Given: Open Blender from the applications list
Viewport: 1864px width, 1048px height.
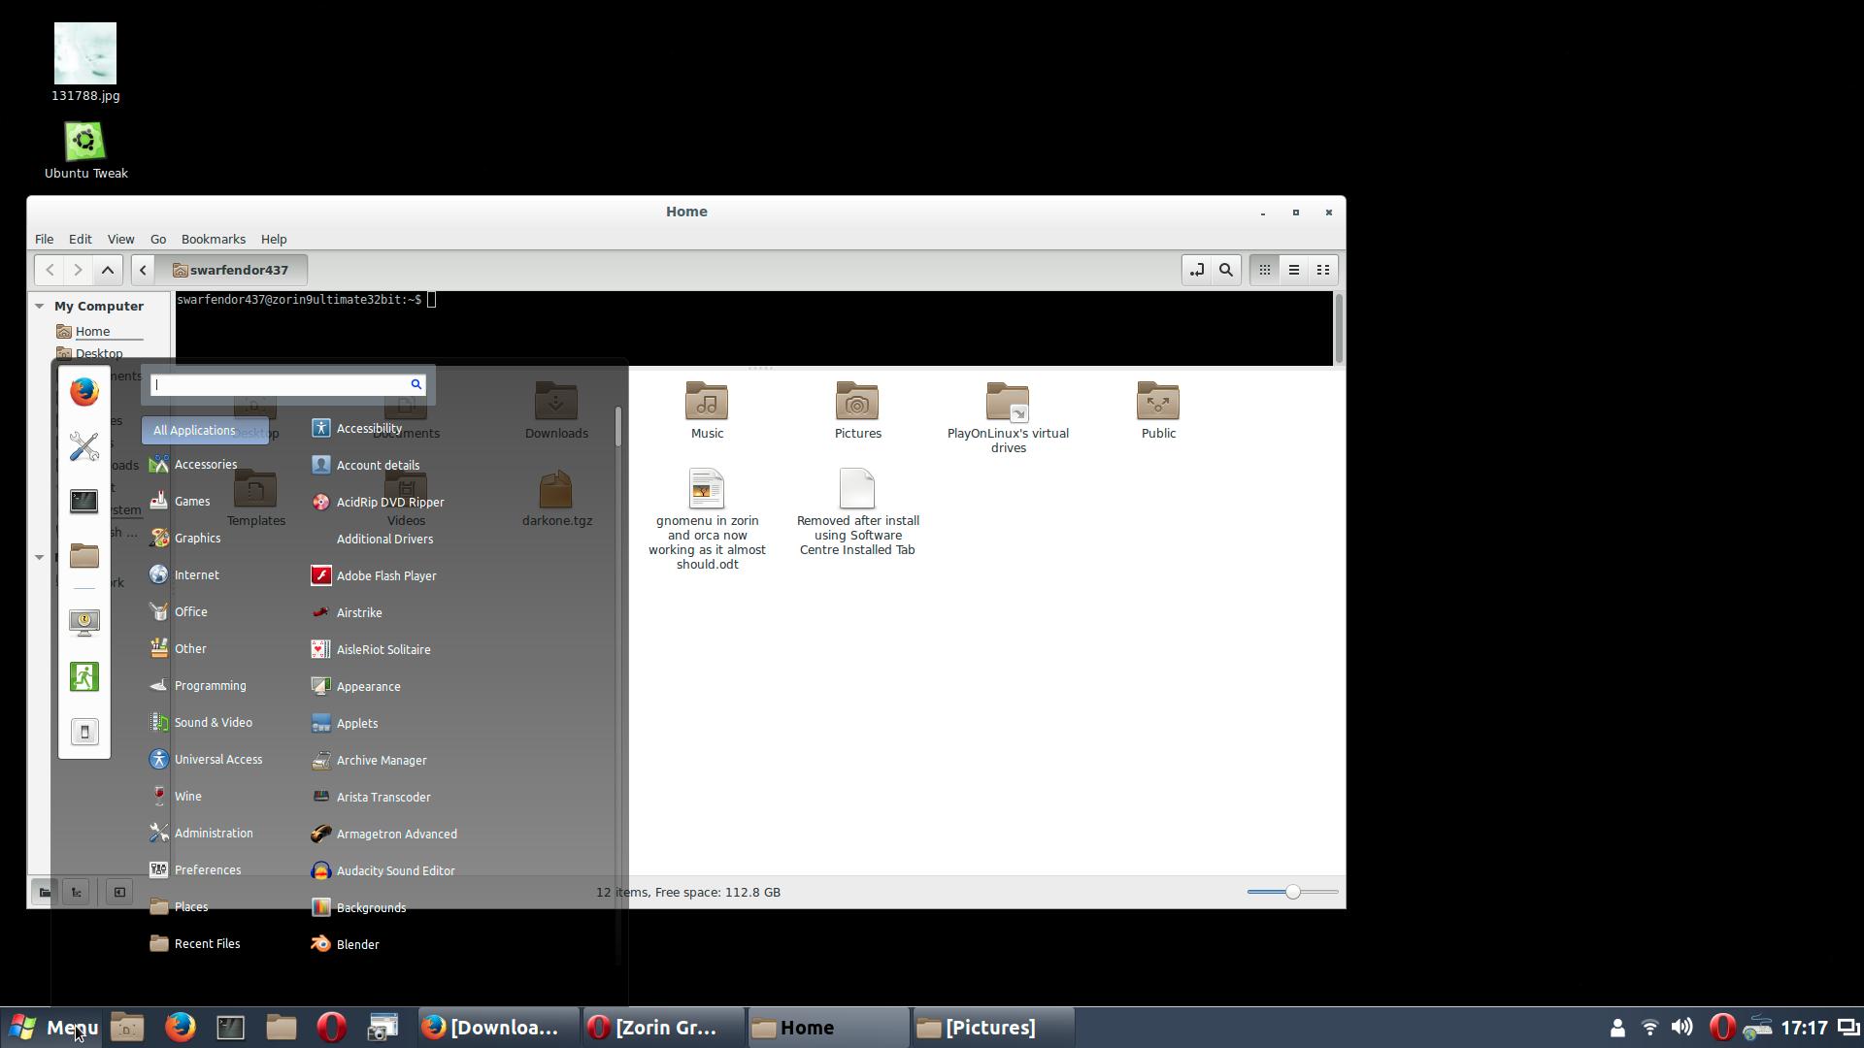Looking at the screenshot, I should (357, 944).
